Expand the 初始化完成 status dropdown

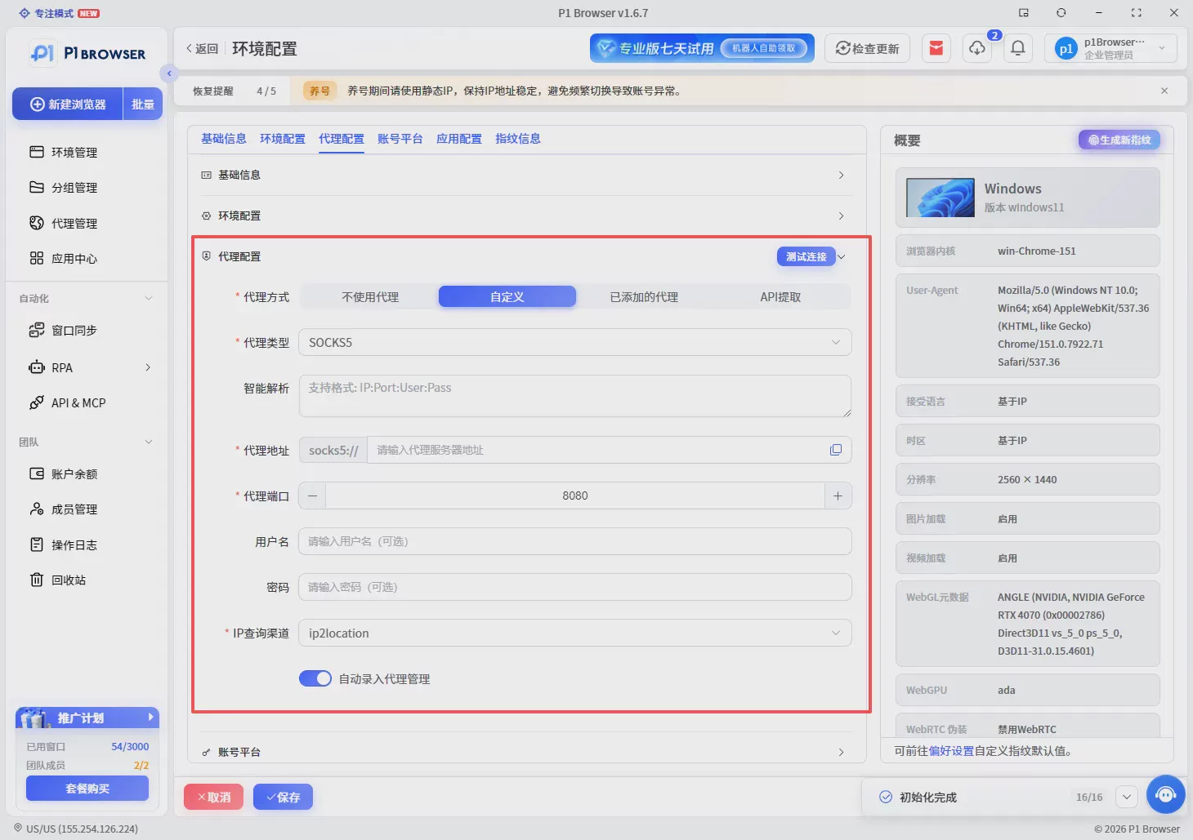click(x=1126, y=797)
